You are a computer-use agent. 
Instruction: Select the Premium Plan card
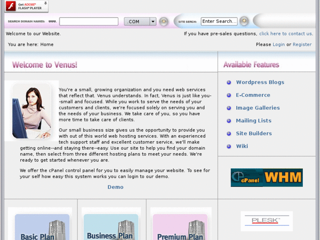(180, 227)
